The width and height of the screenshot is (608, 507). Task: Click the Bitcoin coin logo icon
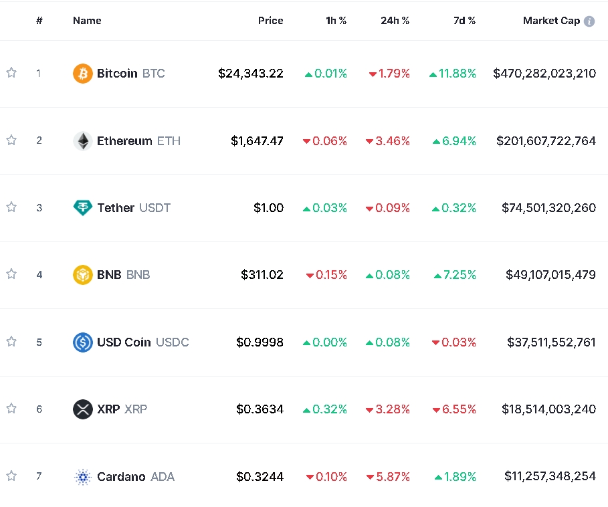[83, 74]
